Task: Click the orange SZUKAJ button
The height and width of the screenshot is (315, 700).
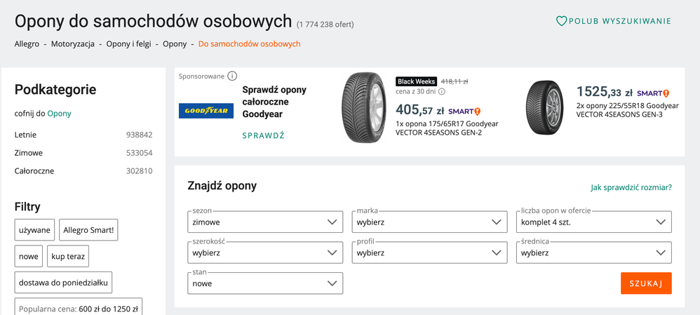Action: pos(646,283)
